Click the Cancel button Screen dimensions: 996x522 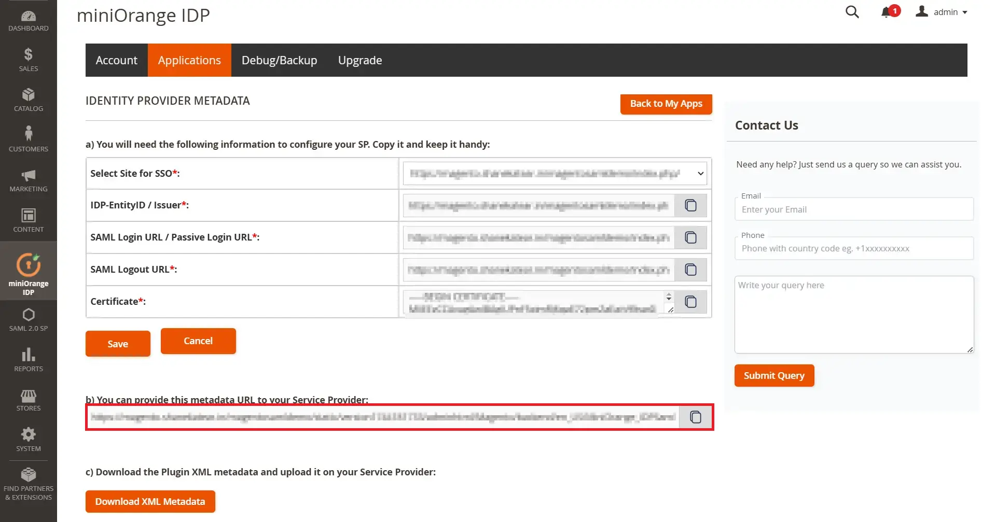198,341
